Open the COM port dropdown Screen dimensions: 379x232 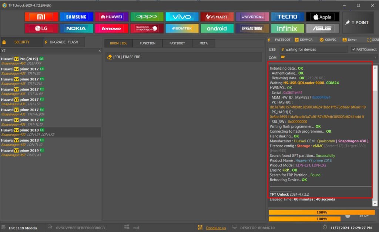pyautogui.click(x=375, y=57)
